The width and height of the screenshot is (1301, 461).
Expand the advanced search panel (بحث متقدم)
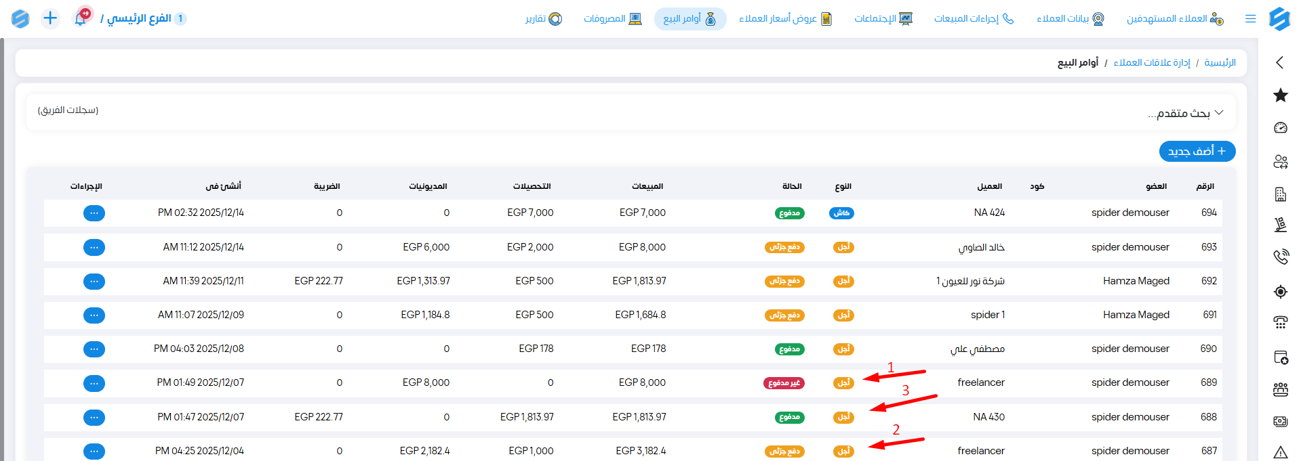click(x=1186, y=113)
